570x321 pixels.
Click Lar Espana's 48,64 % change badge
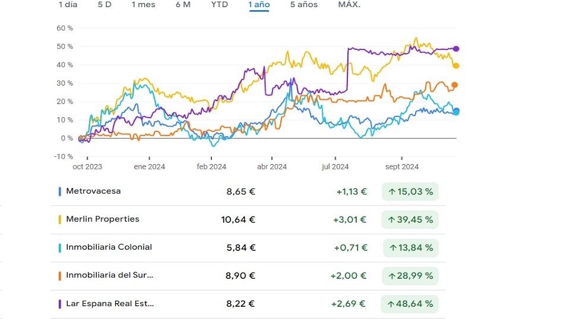(410, 304)
